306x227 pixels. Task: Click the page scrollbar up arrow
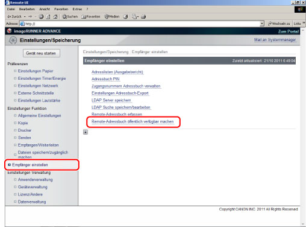click(303, 30)
